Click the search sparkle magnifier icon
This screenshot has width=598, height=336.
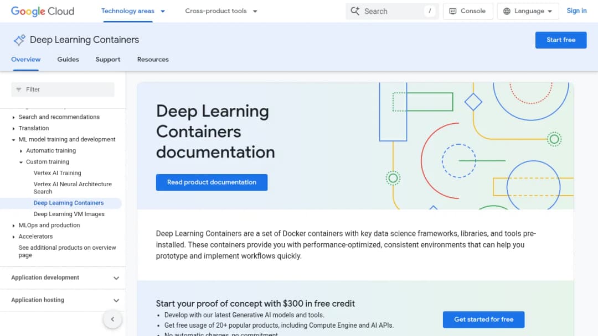(355, 11)
